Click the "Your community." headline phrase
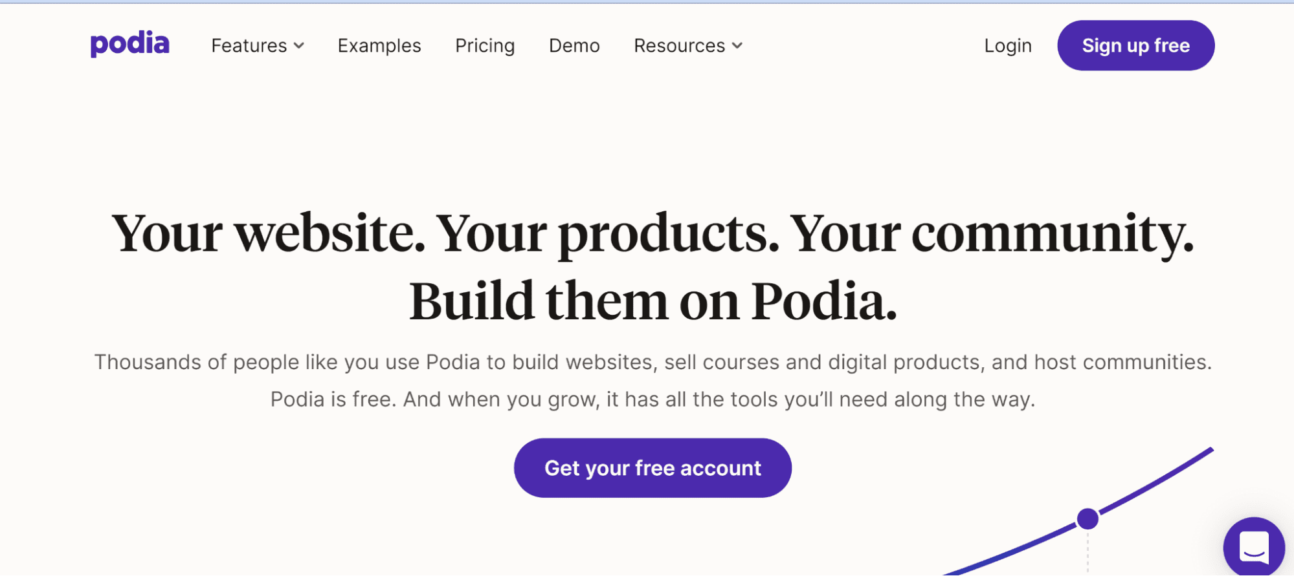Screen dimensions: 1294x576 [992, 234]
